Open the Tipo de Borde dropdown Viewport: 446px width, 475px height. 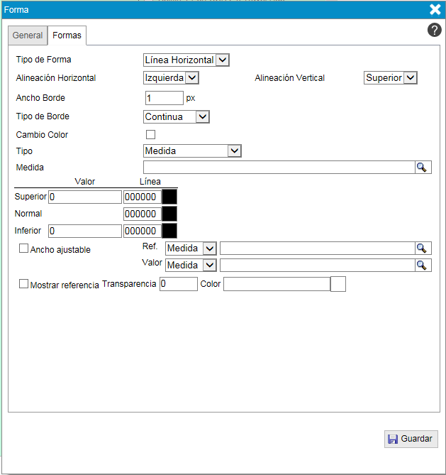pyautogui.click(x=177, y=116)
